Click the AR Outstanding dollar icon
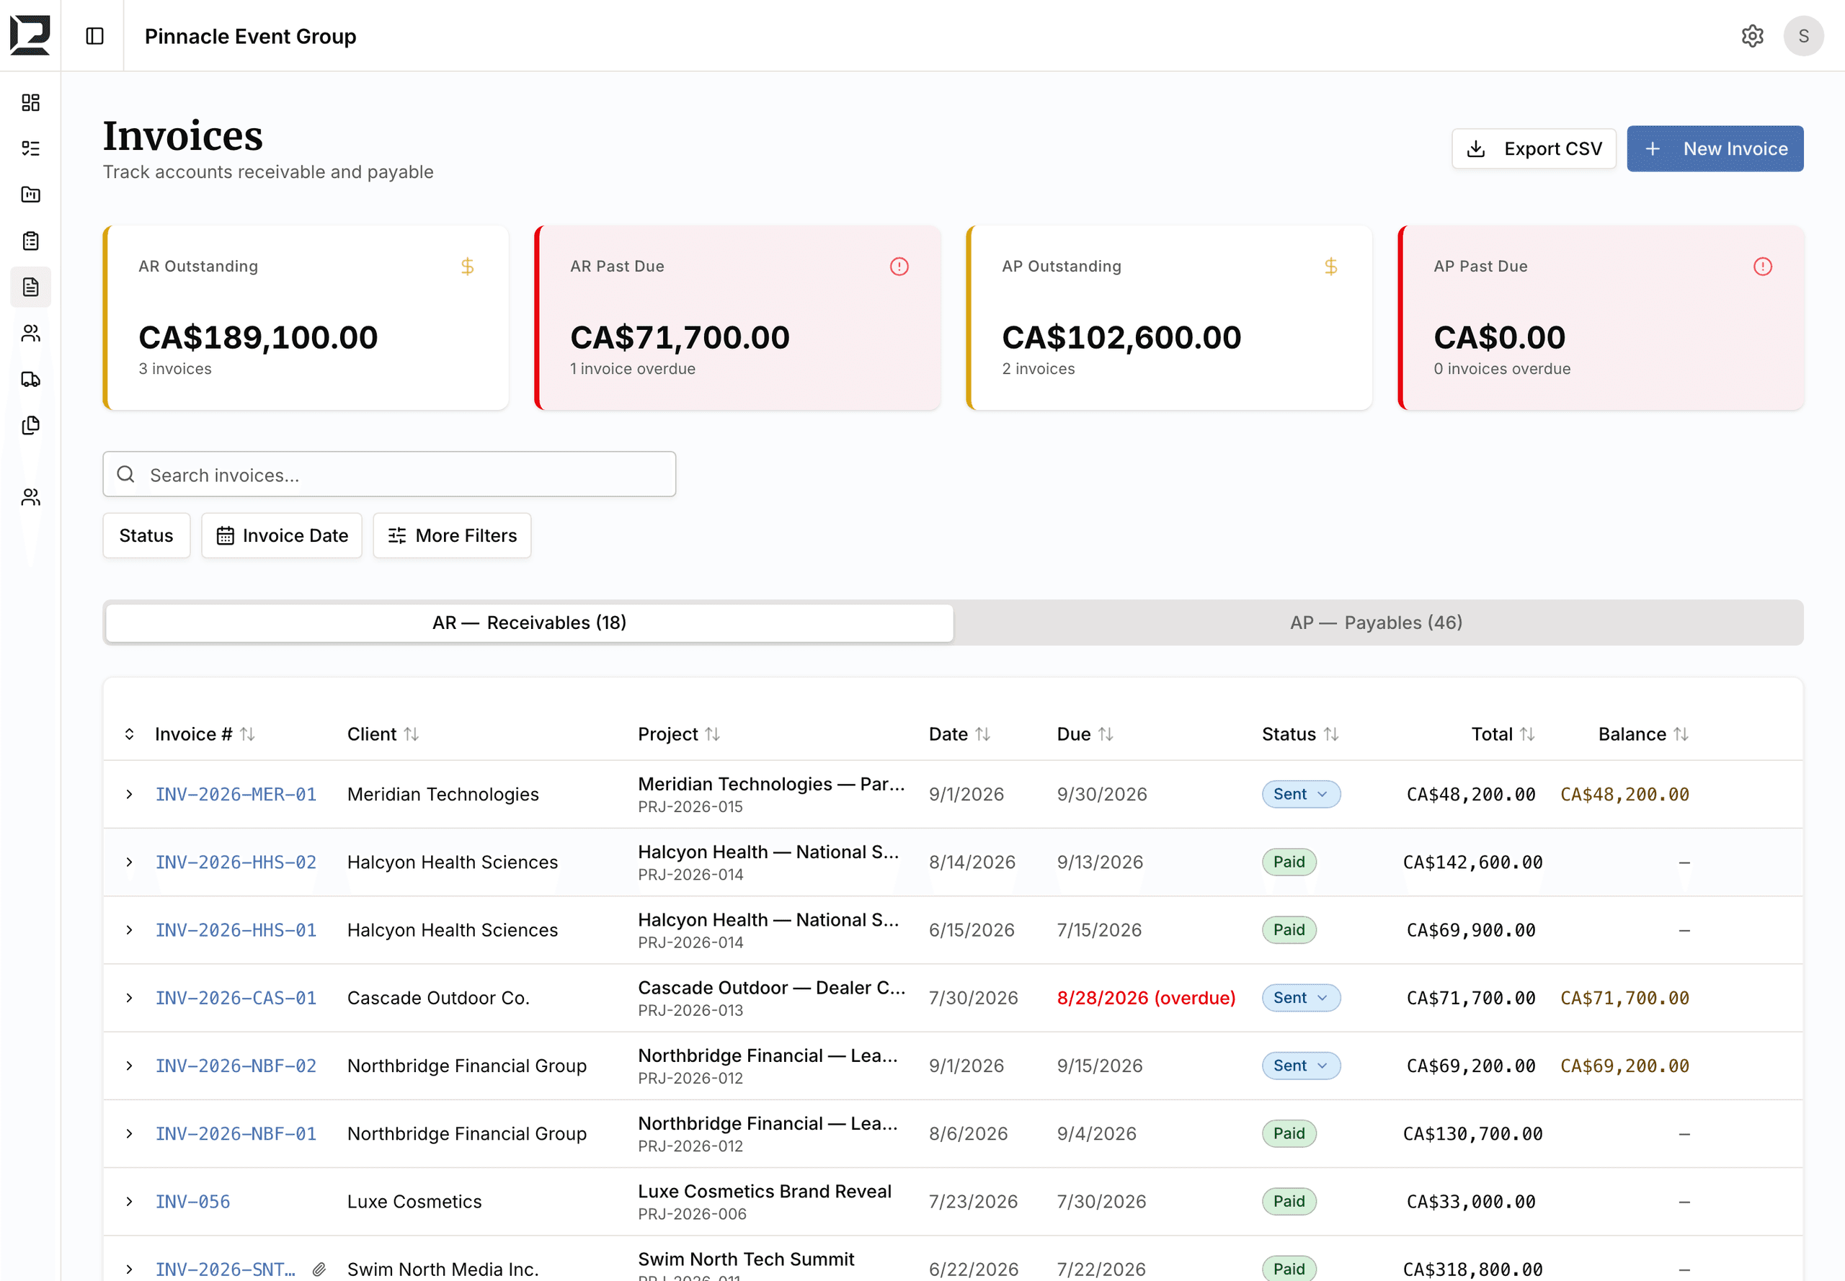Image resolution: width=1845 pixels, height=1281 pixels. click(467, 267)
